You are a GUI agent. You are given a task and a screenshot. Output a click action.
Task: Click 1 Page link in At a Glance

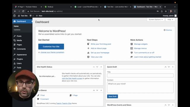coord(75,95)
